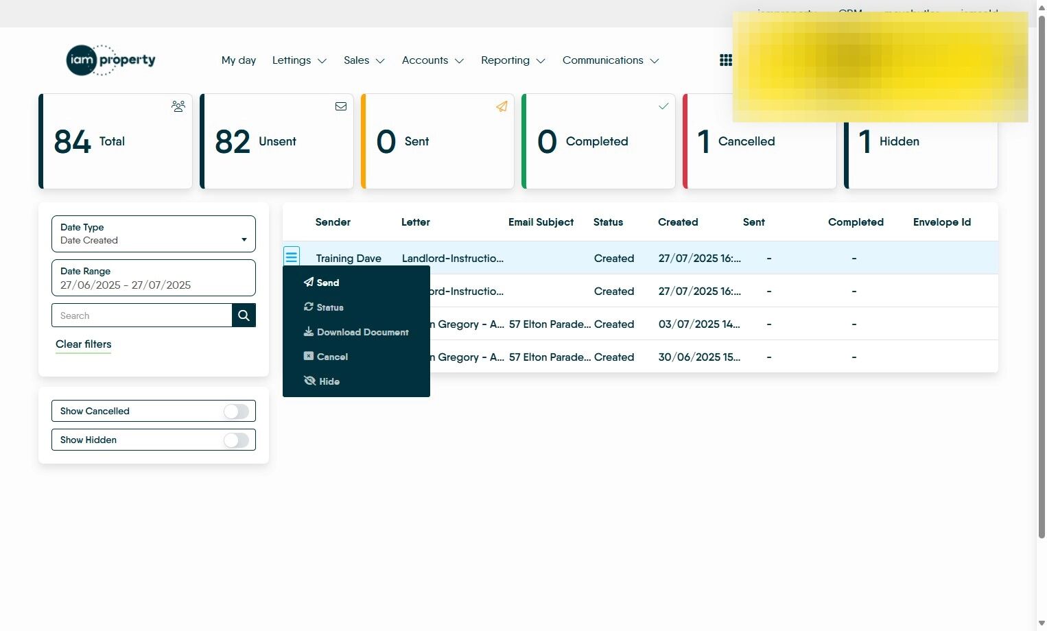Select the 82 Unsent card
The height and width of the screenshot is (631, 1047).
(277, 141)
